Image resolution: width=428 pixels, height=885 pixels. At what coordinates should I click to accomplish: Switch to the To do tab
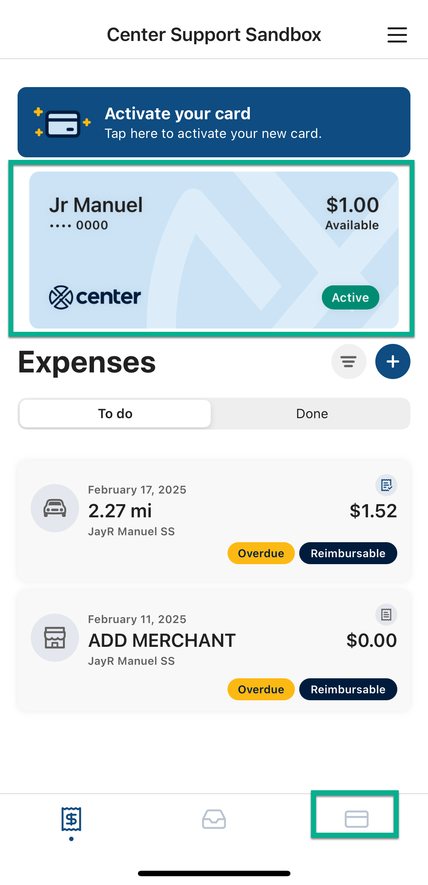115,414
